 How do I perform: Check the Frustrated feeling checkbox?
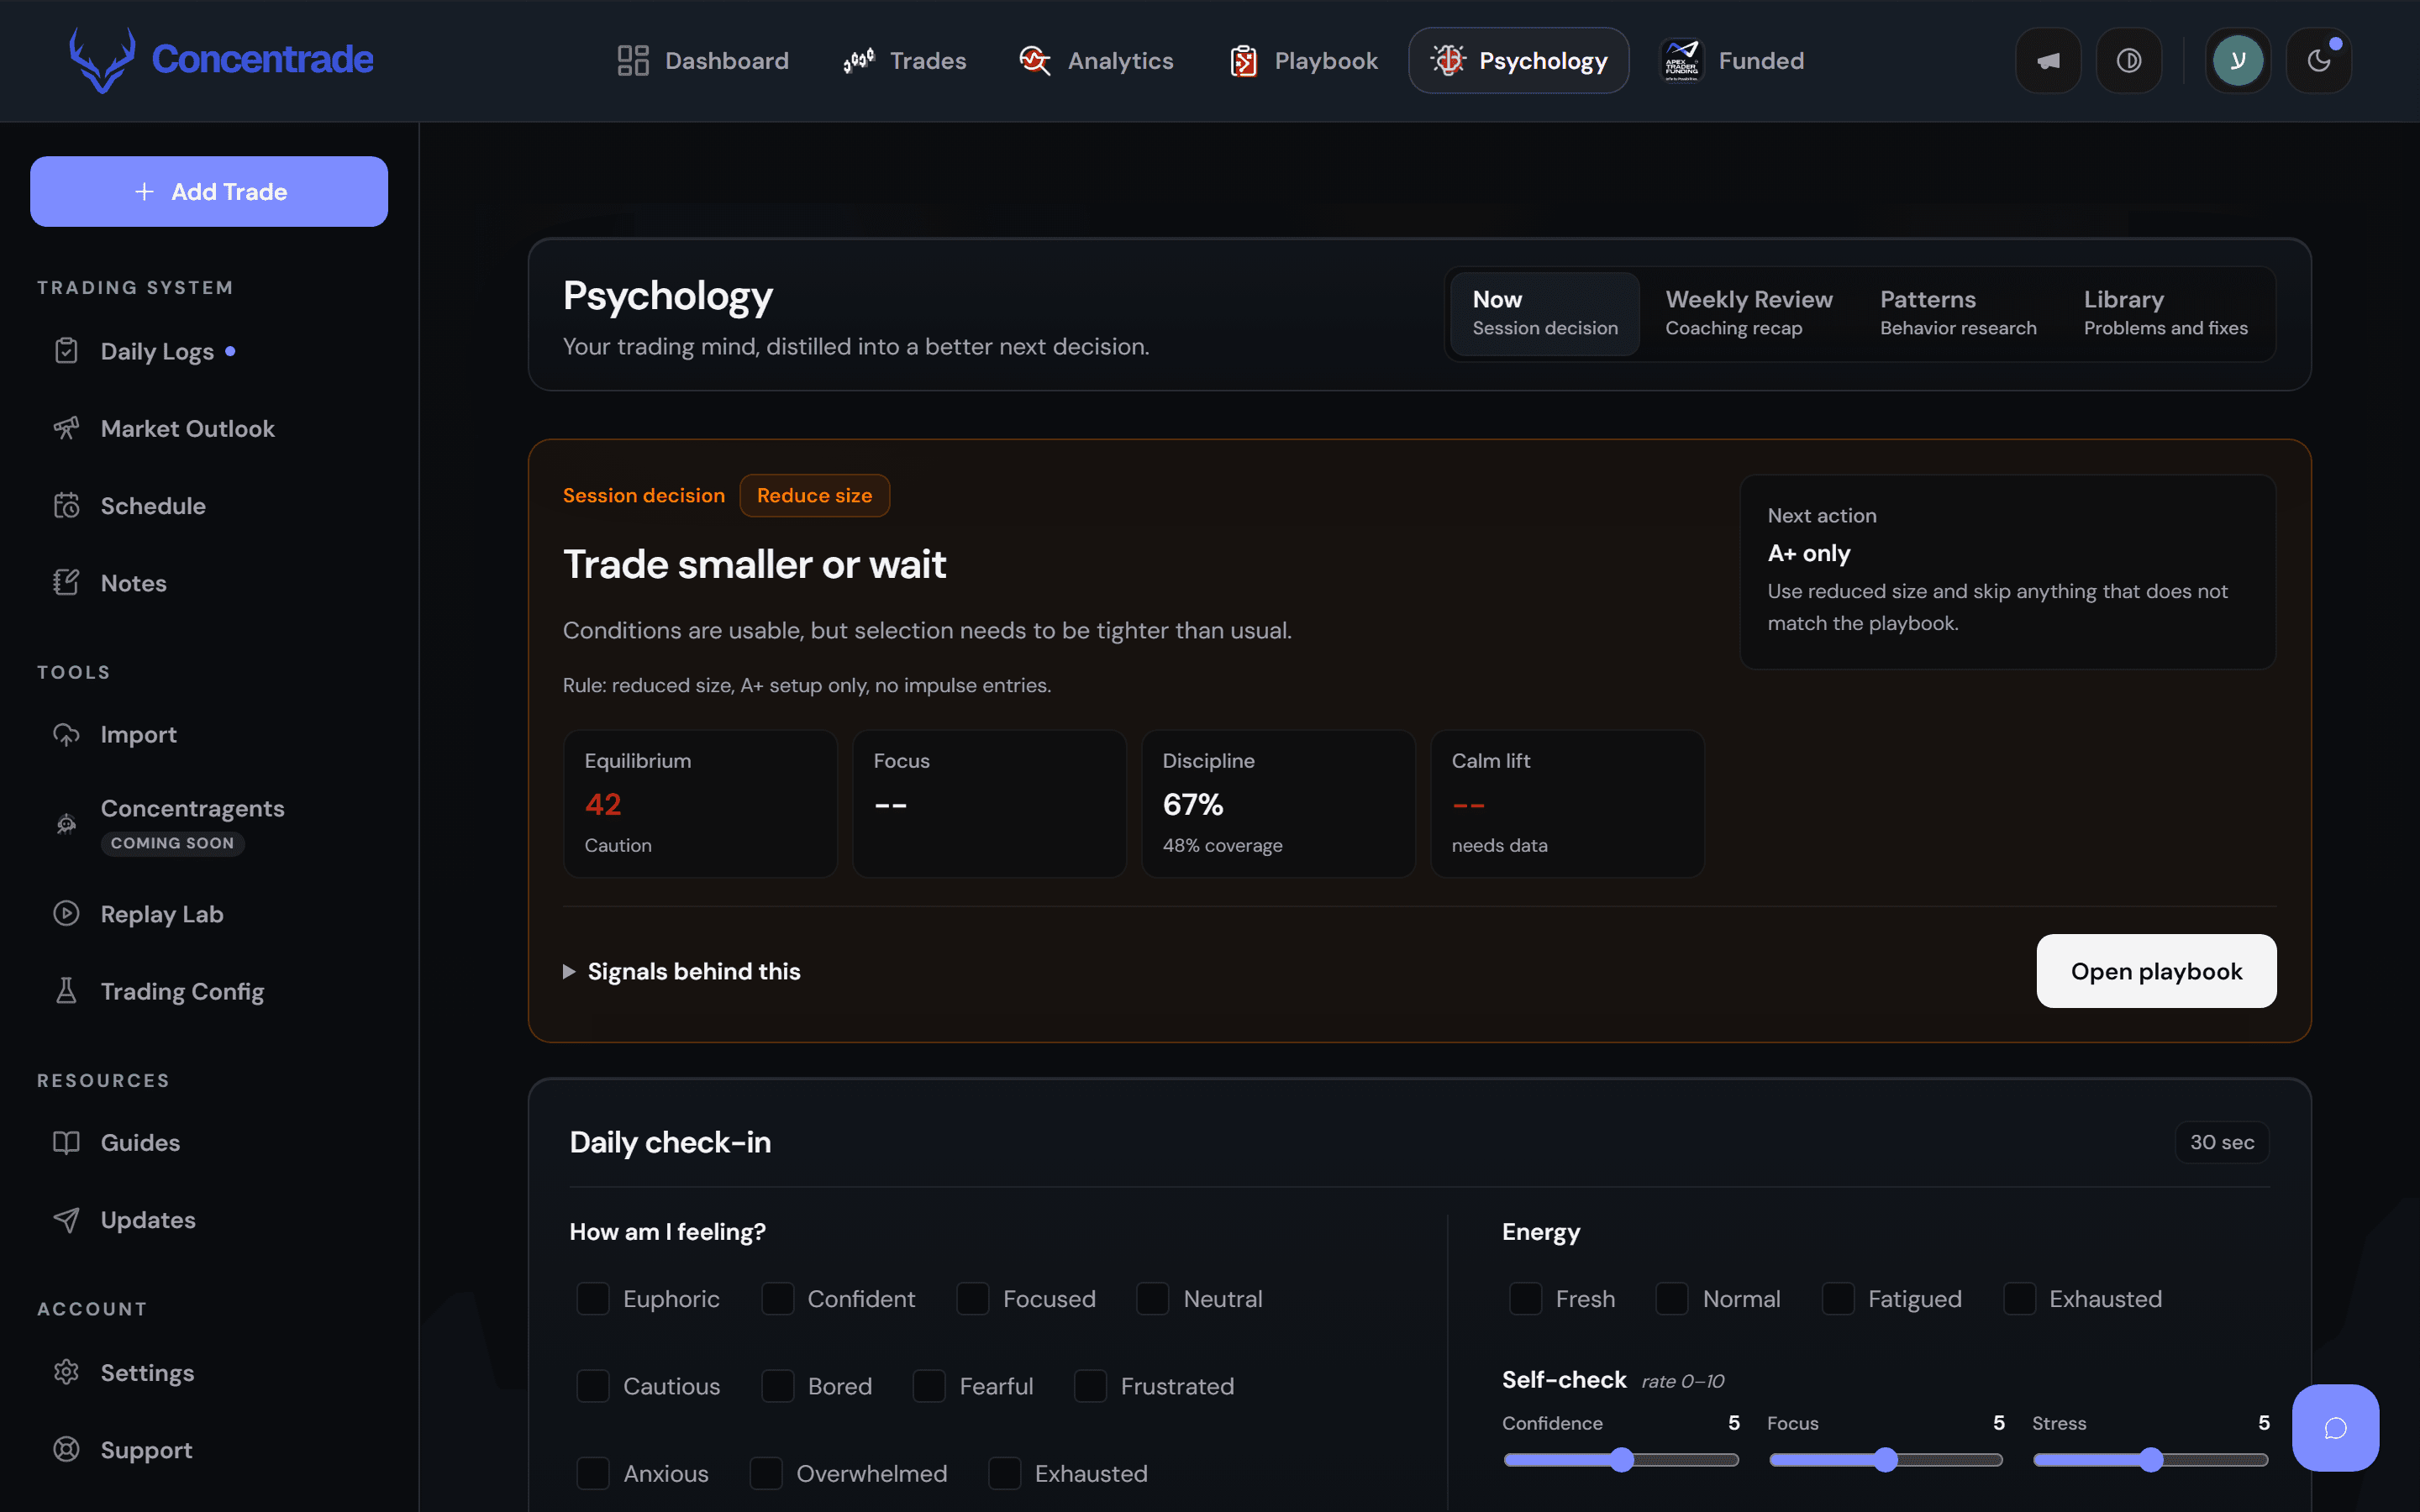[1090, 1386]
